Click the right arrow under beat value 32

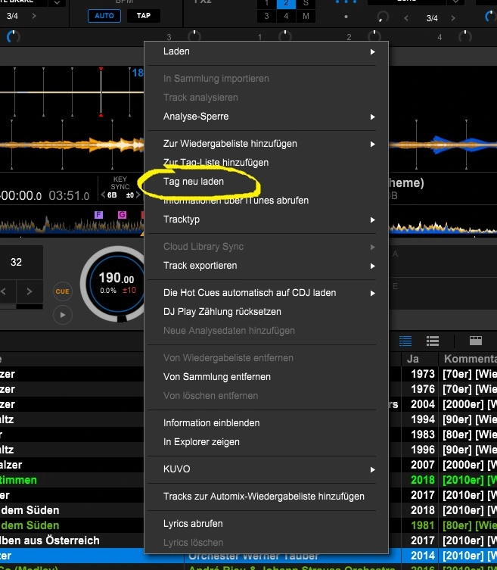click(30, 291)
